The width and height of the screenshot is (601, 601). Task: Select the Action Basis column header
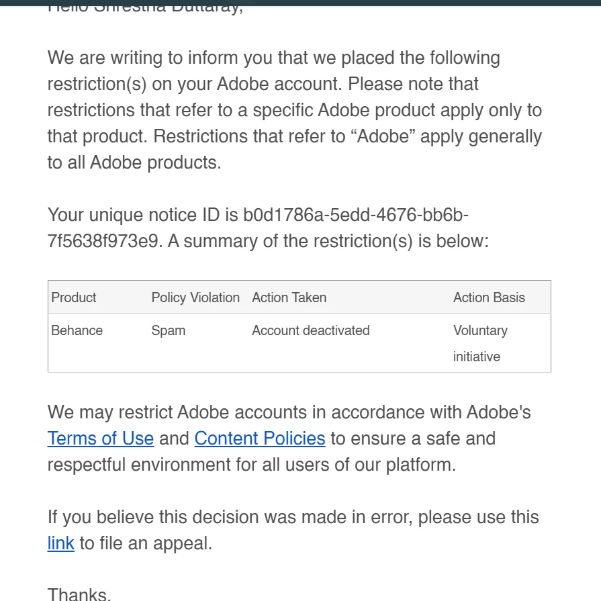point(489,297)
